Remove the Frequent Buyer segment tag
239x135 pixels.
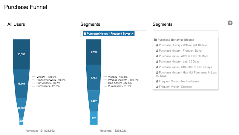coord(132,34)
